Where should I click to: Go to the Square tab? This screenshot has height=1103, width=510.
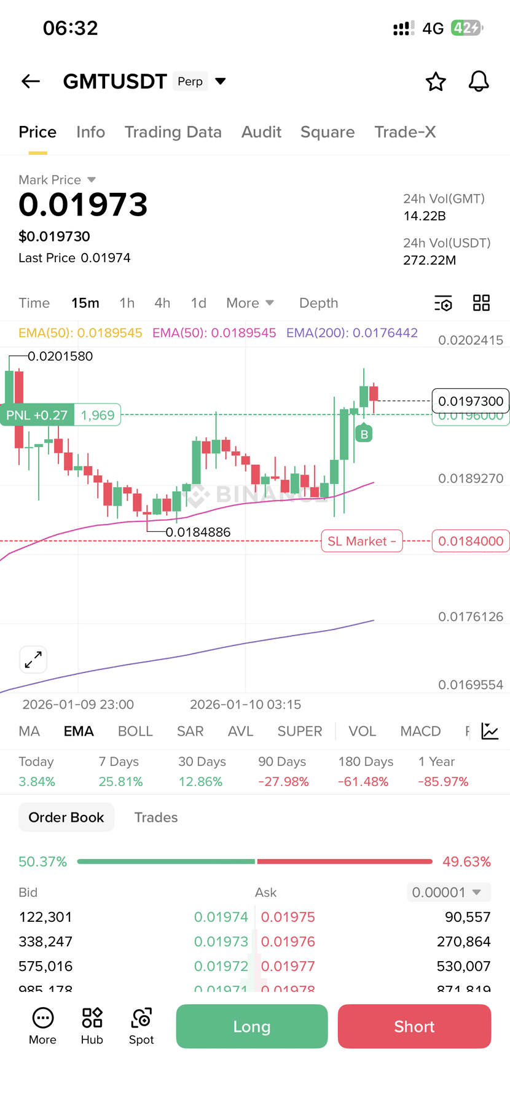click(x=328, y=132)
